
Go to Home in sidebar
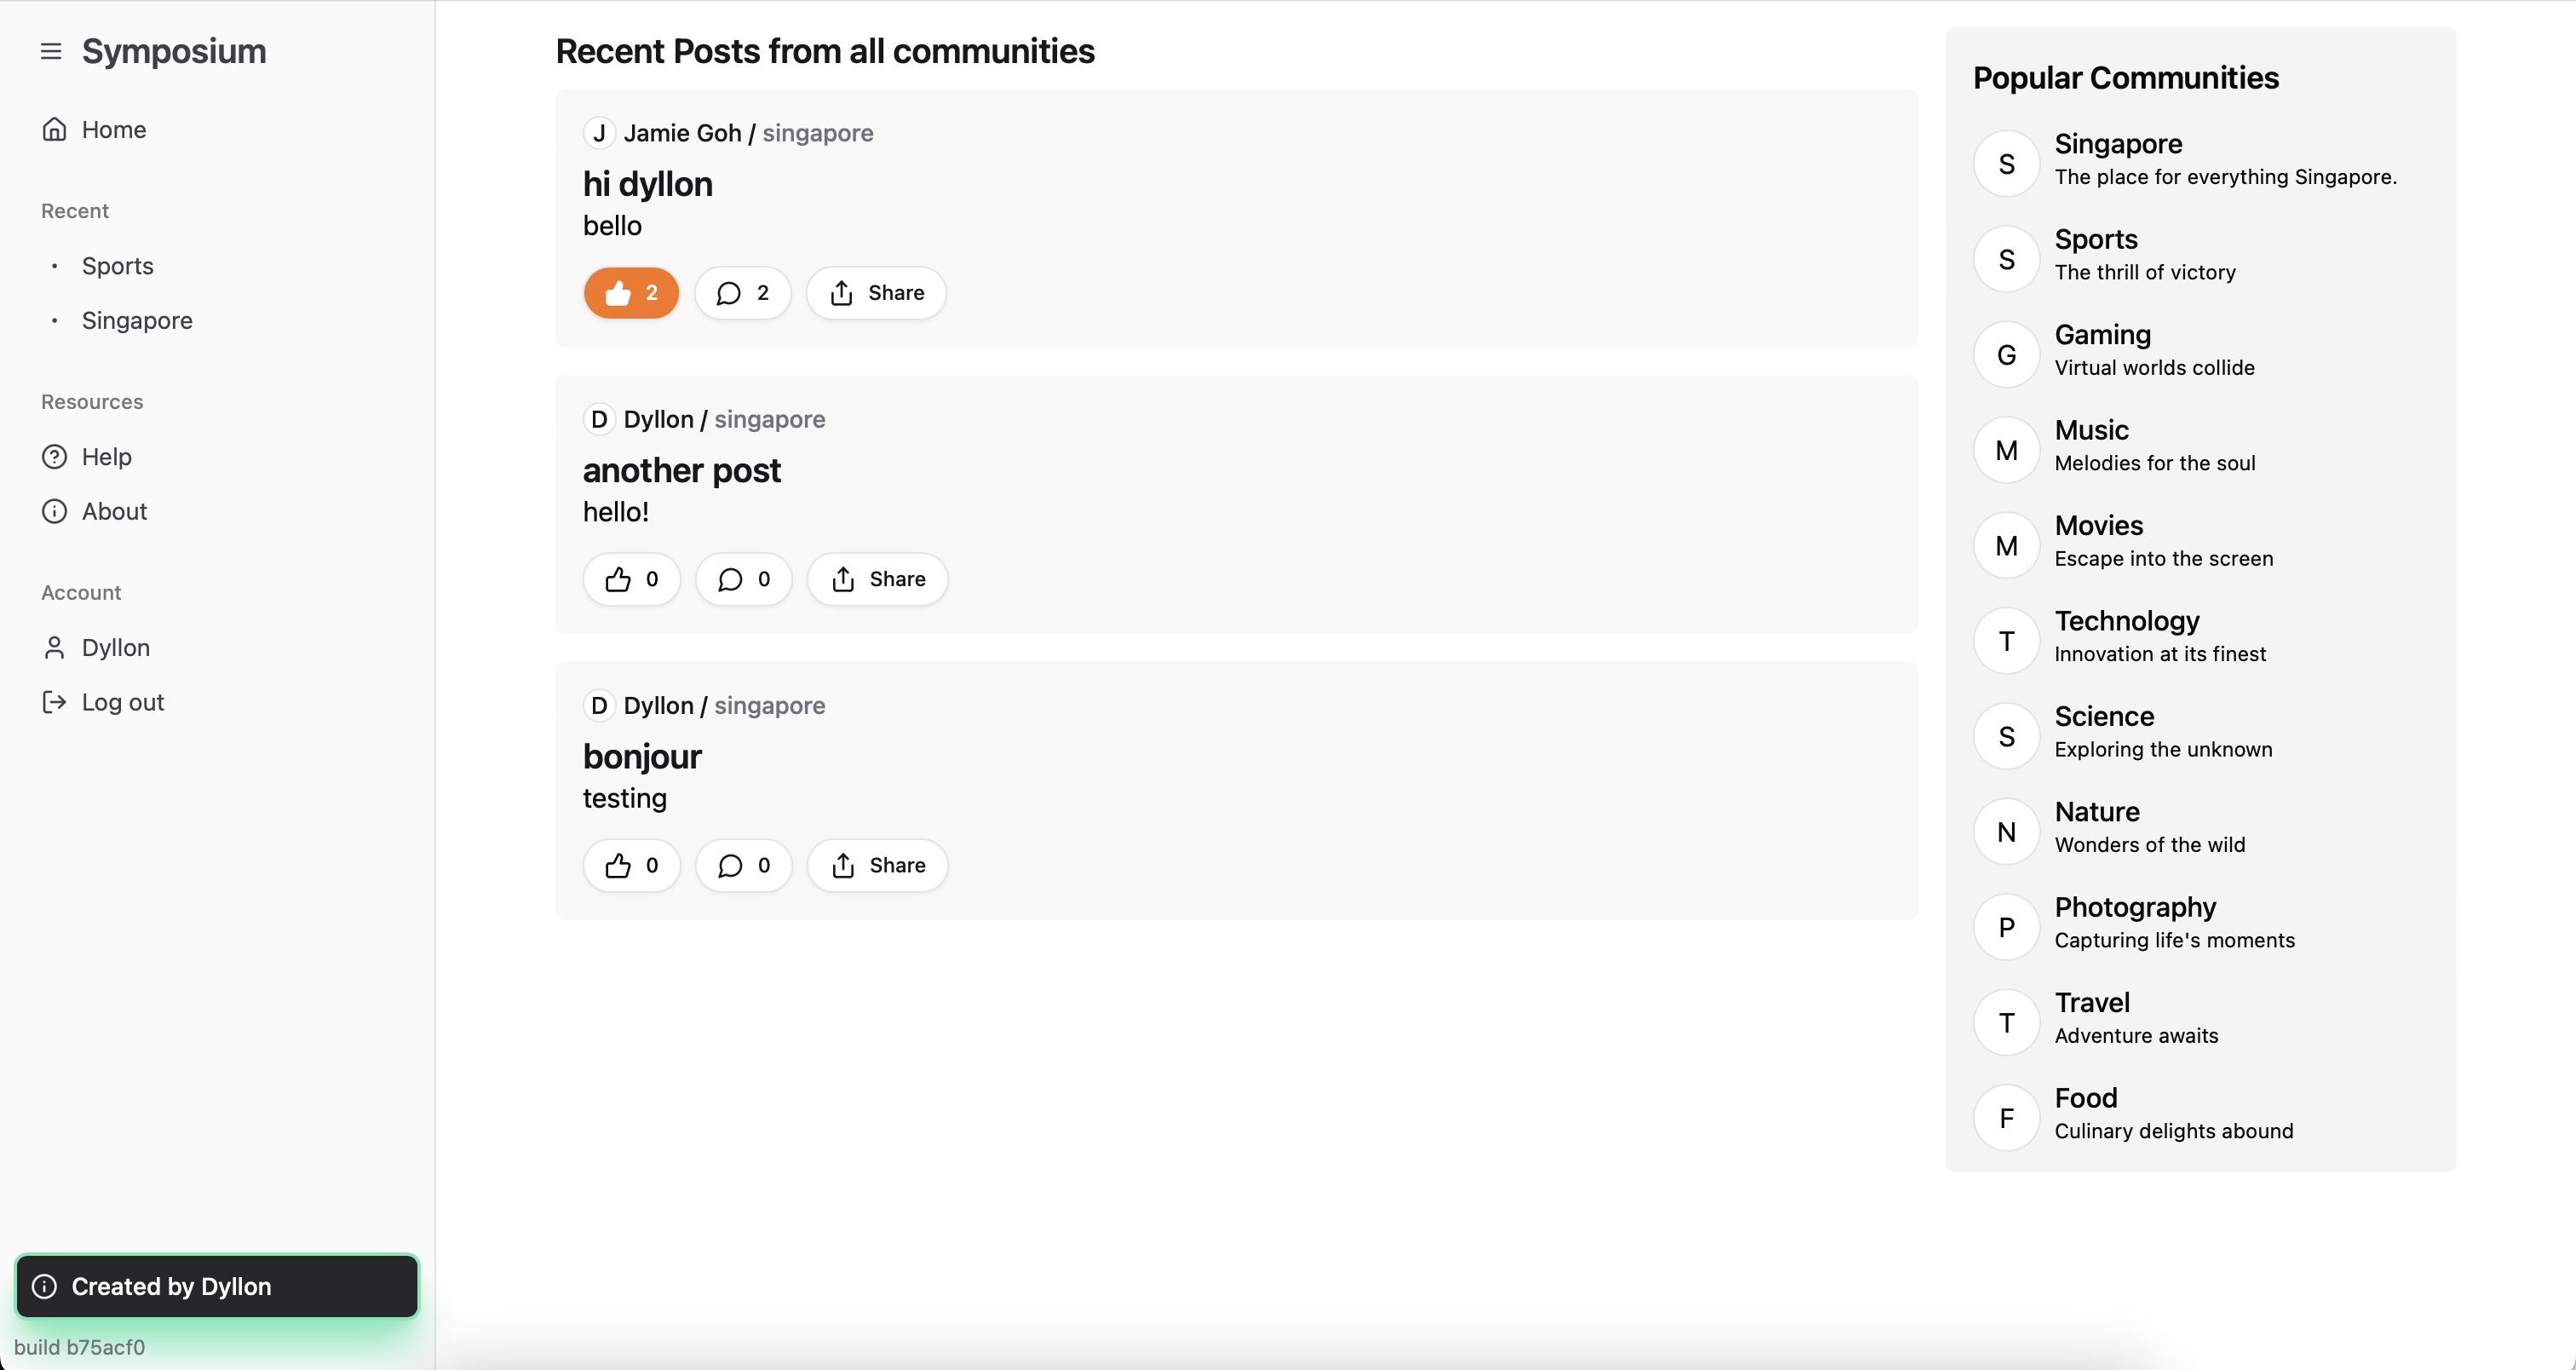[x=113, y=130]
